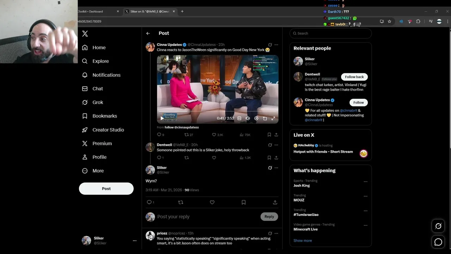The height and width of the screenshot is (254, 451).
Task: Mute the video volume
Action: 248,119
